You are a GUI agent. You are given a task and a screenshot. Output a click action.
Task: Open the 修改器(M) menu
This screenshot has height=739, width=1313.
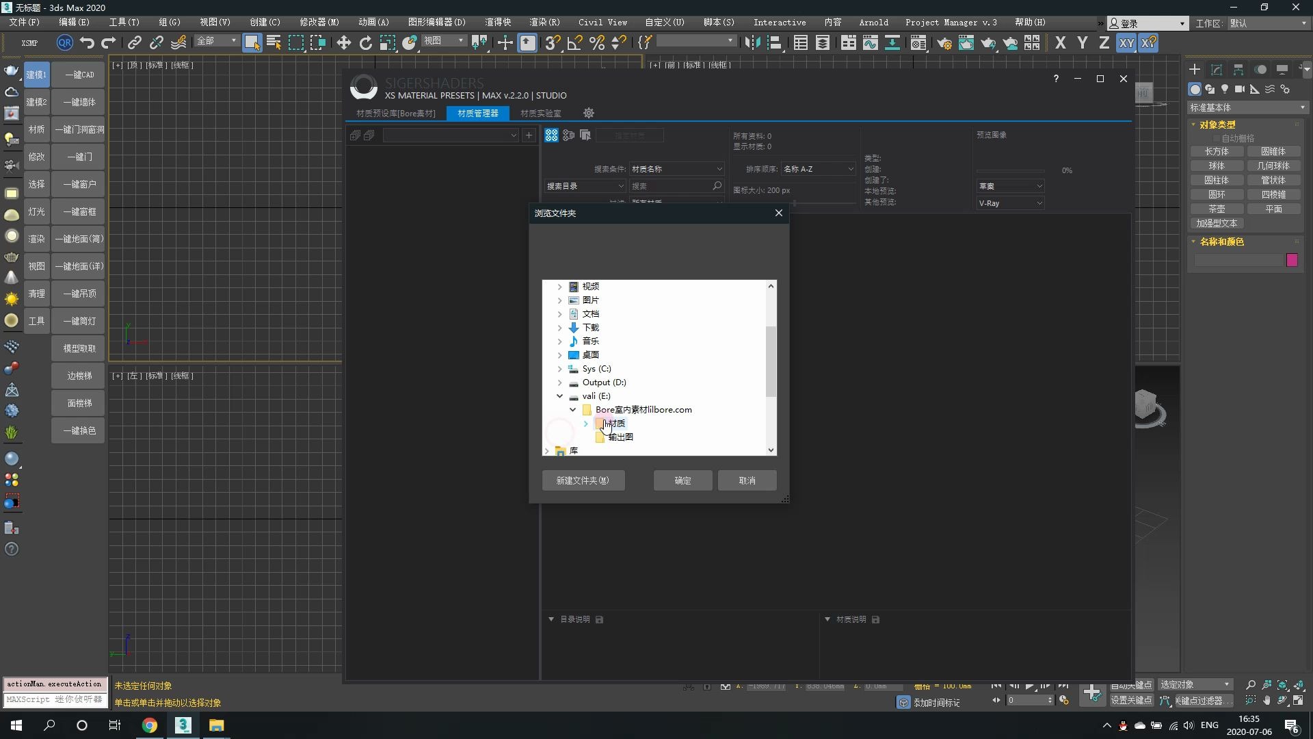pyautogui.click(x=319, y=22)
